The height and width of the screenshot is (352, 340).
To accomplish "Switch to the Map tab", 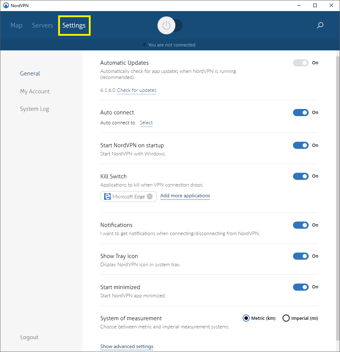I will 16,25.
